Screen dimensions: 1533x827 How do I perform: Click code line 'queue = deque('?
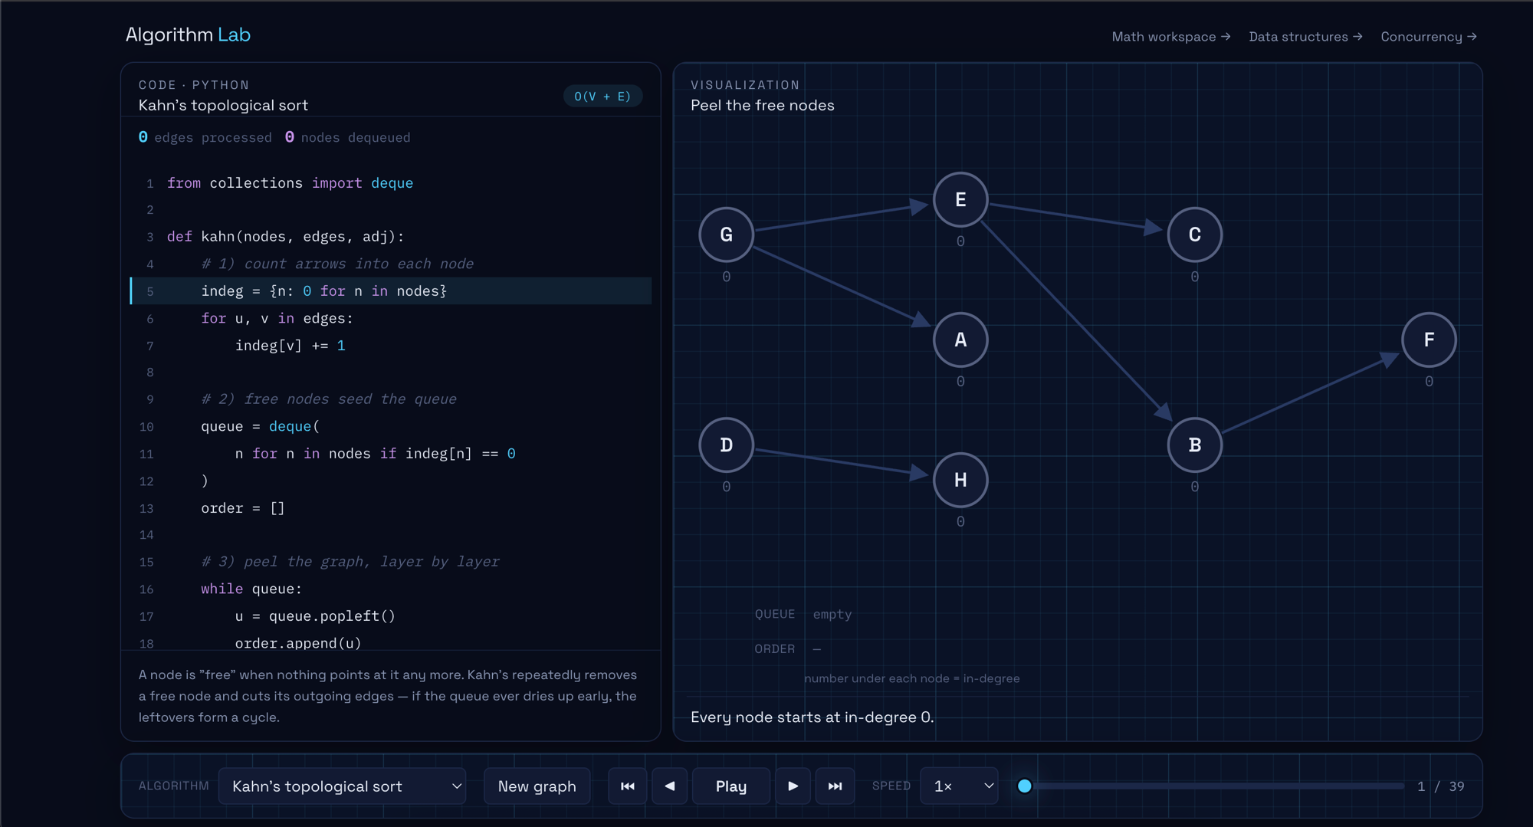point(260,426)
